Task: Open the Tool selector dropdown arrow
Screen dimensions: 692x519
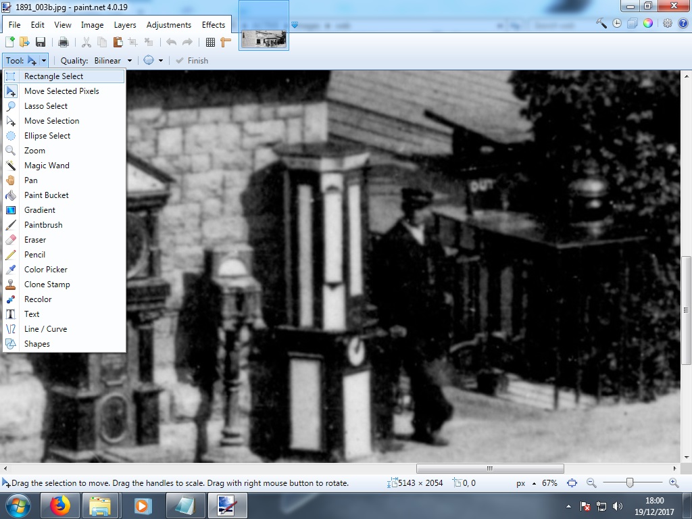Action: (x=43, y=60)
